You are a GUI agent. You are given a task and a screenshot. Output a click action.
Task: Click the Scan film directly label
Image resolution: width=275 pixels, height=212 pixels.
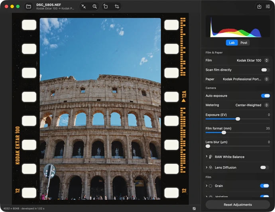[218, 70]
